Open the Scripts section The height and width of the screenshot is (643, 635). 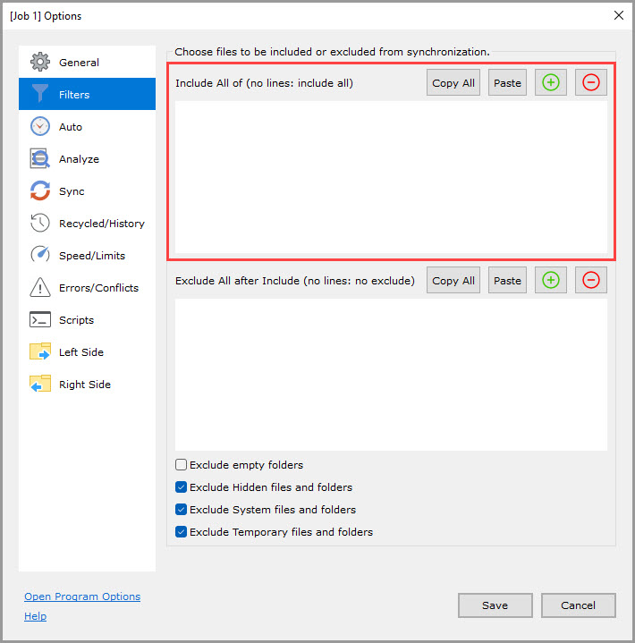click(x=76, y=320)
